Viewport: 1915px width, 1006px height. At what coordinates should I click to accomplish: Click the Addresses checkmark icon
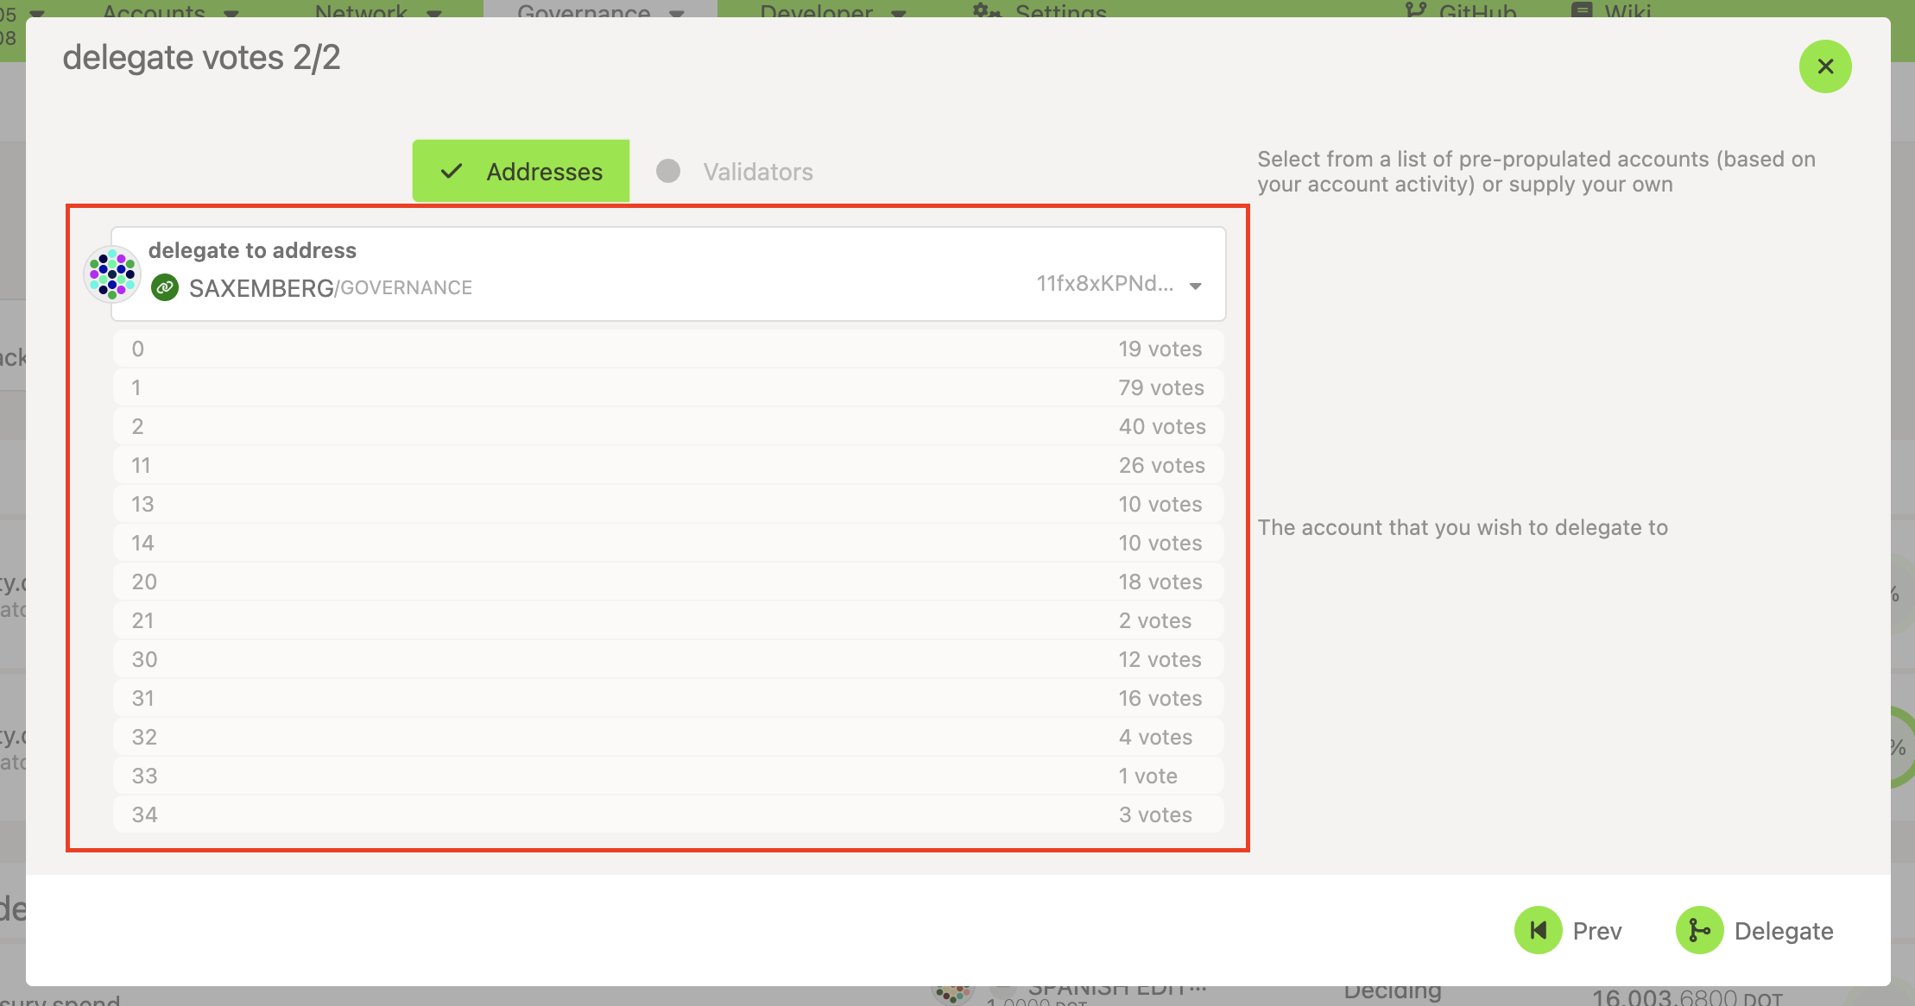point(452,171)
